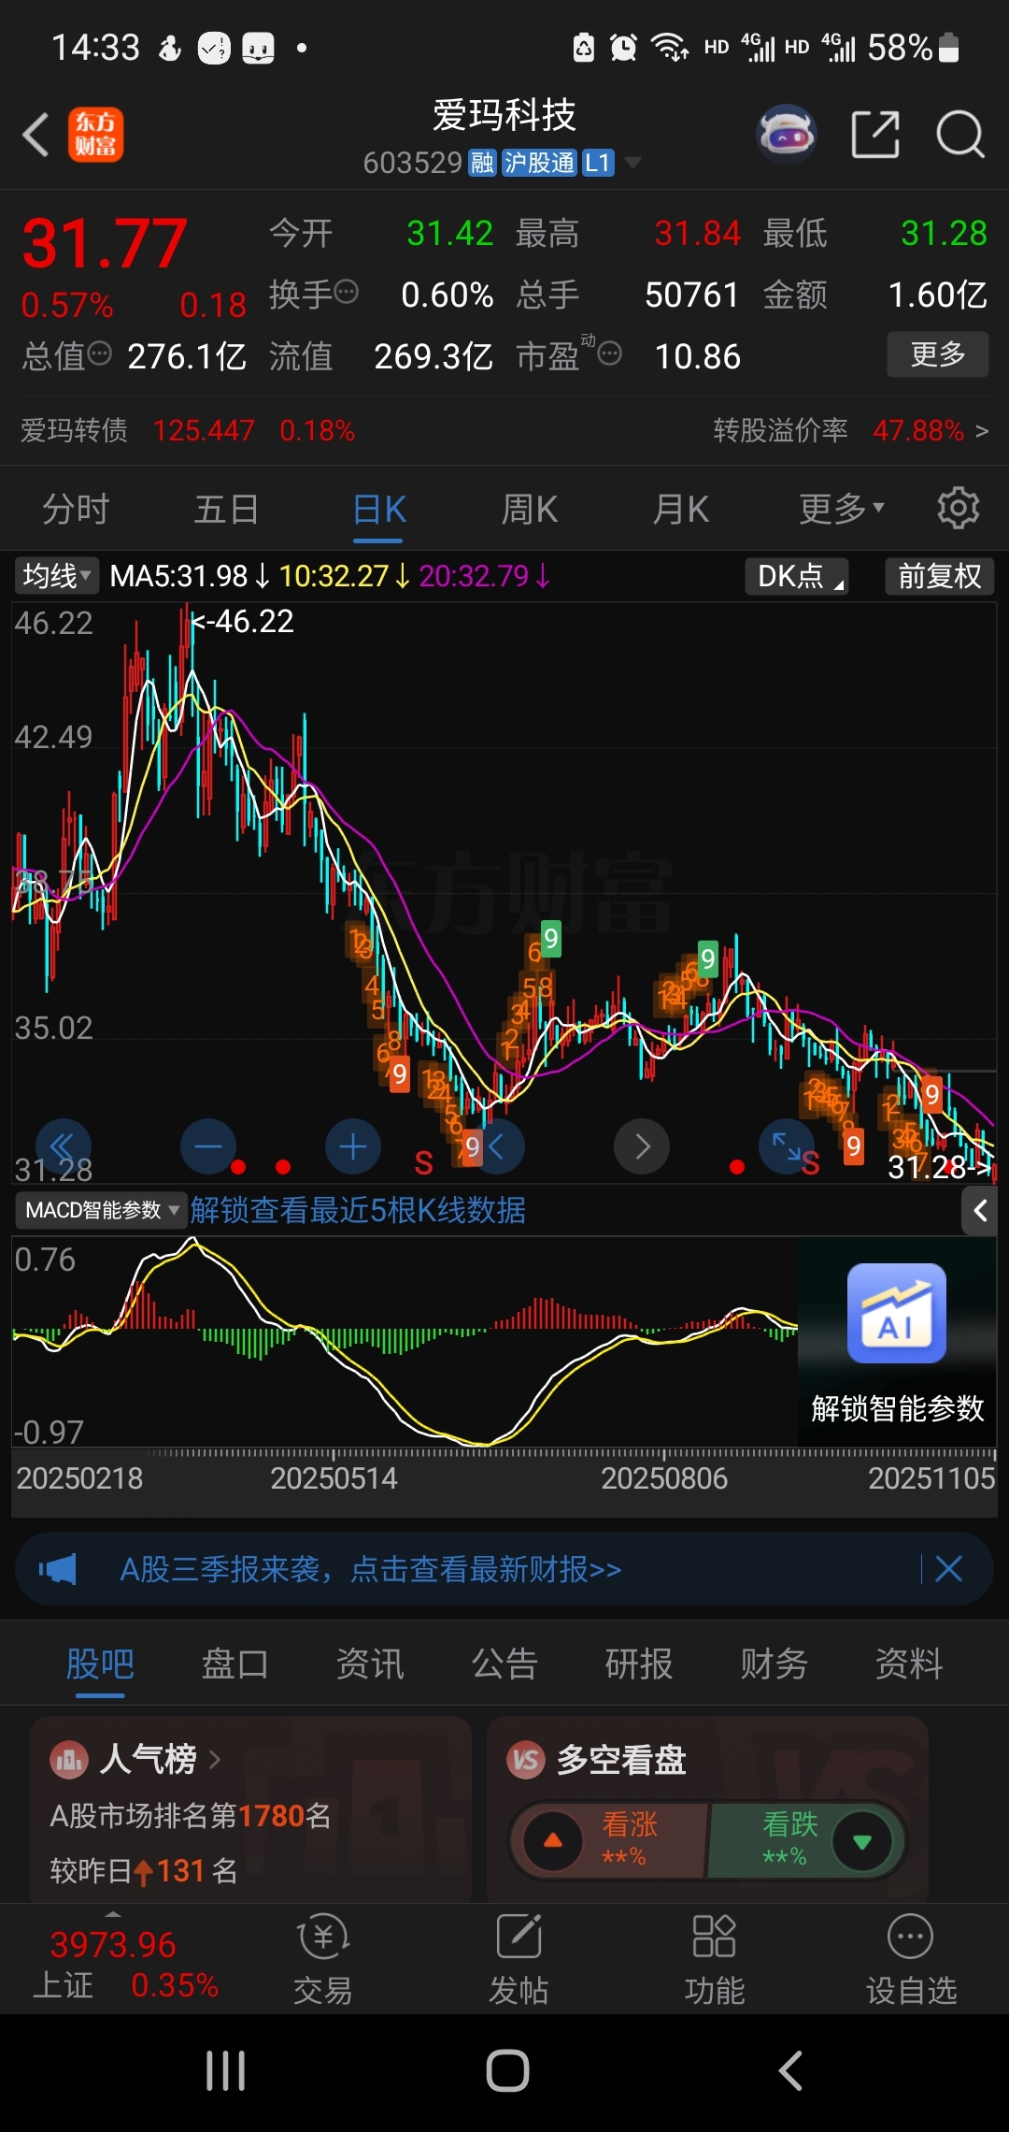Tap the 总值 info icon
Screen dimensions: 1009x2132
click(x=100, y=353)
